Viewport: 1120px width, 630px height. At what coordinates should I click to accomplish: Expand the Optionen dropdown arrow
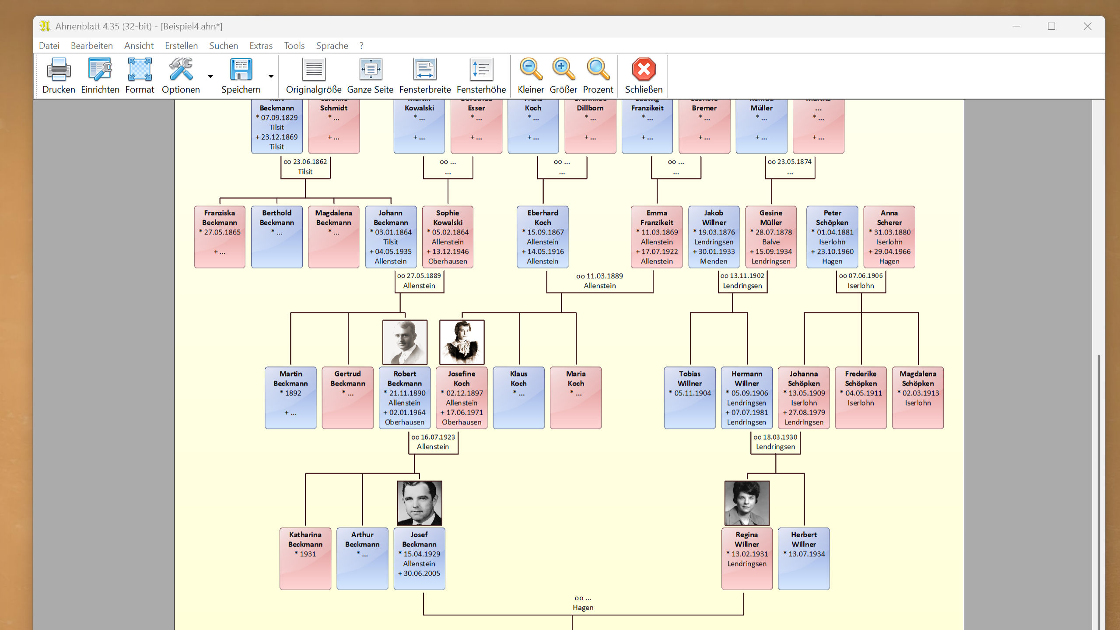click(x=210, y=76)
